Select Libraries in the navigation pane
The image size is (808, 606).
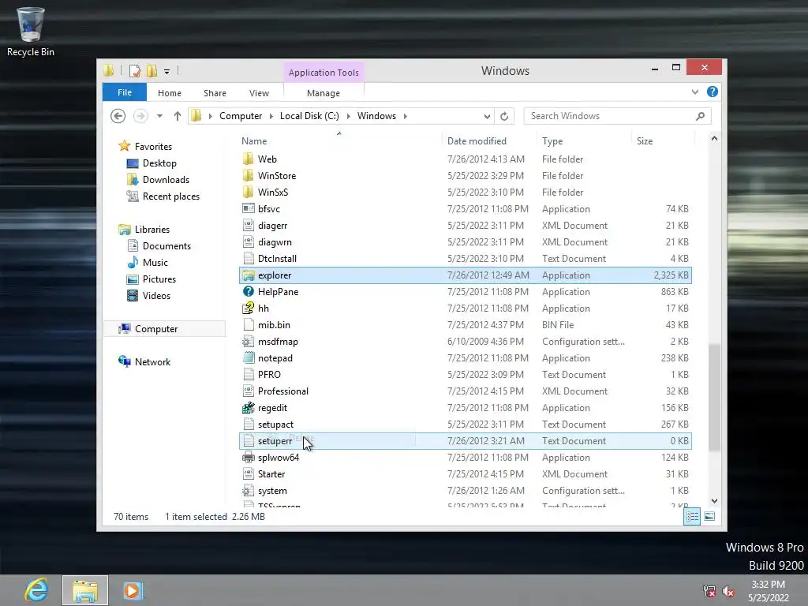coord(152,230)
